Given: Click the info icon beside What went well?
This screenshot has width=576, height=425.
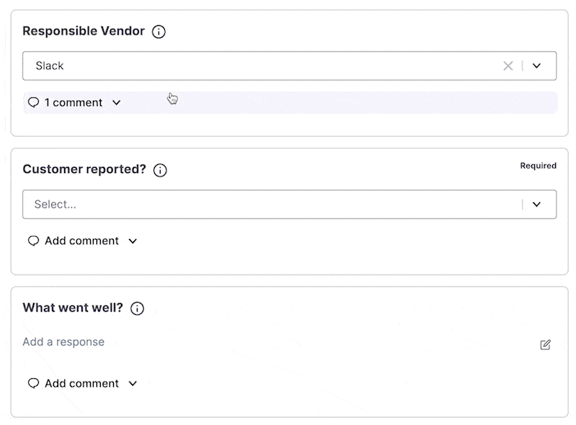Looking at the screenshot, I should [x=138, y=308].
